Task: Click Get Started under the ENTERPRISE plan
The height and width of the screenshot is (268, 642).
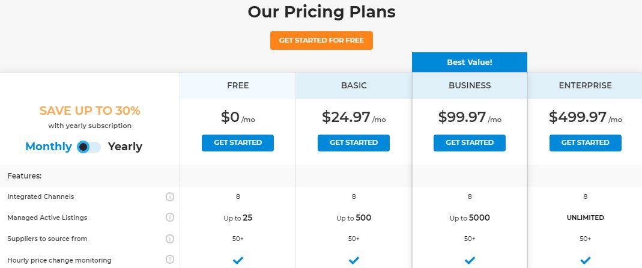Action: [586, 143]
